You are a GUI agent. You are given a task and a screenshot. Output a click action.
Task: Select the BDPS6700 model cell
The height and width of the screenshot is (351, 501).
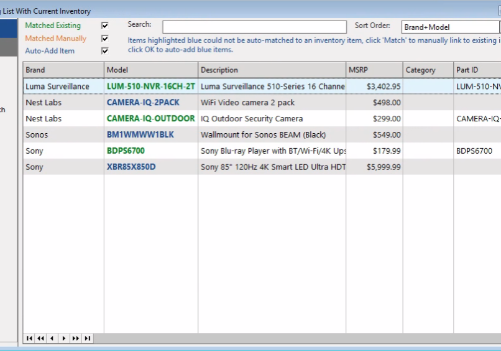pos(151,151)
